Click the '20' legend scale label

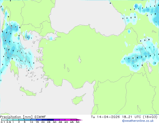43,122
